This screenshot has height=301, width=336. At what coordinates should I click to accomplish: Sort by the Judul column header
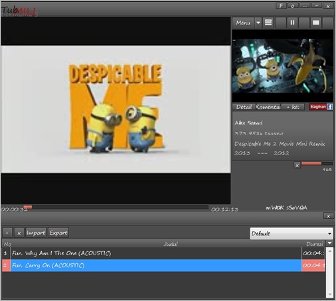coord(171,244)
